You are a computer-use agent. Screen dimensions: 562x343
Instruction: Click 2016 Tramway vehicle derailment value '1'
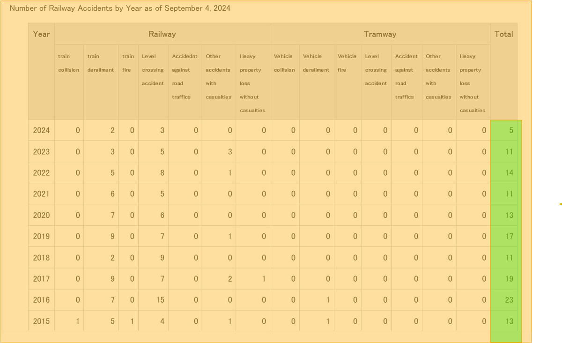click(x=328, y=300)
